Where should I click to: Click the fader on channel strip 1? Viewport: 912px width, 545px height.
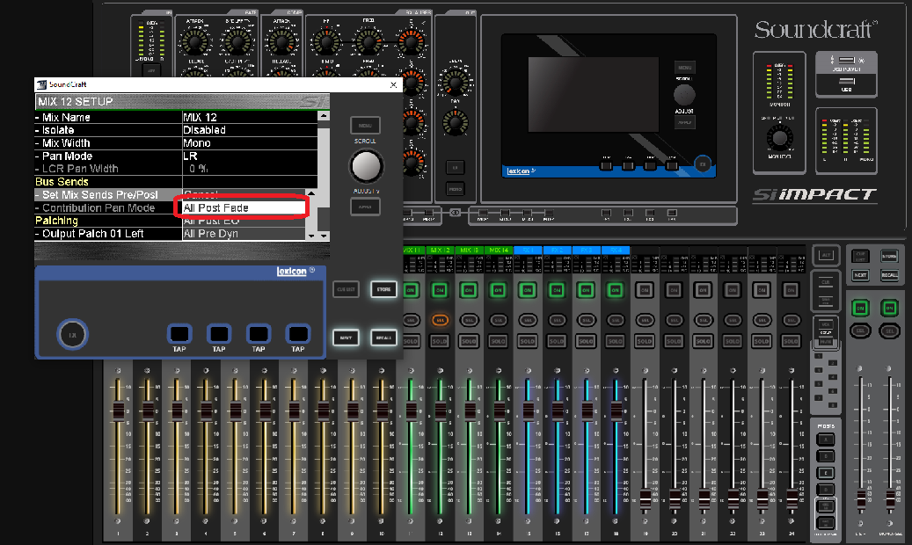119,410
